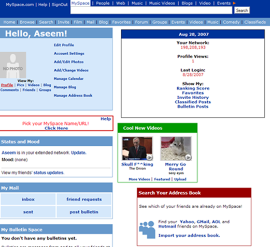Click Update next to status
This screenshot has height=247, width=270.
79,152
